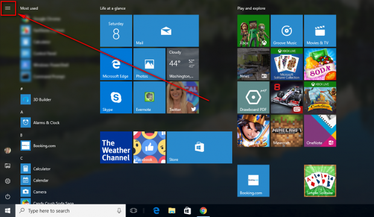The width and height of the screenshot is (374, 217).
Task: Open the Minecraft tile
Action: [x=287, y=131]
